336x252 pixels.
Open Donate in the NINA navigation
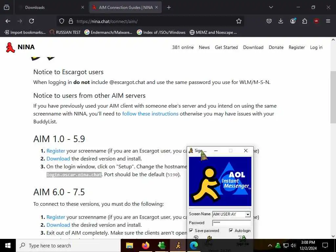pyautogui.click(x=276, y=47)
